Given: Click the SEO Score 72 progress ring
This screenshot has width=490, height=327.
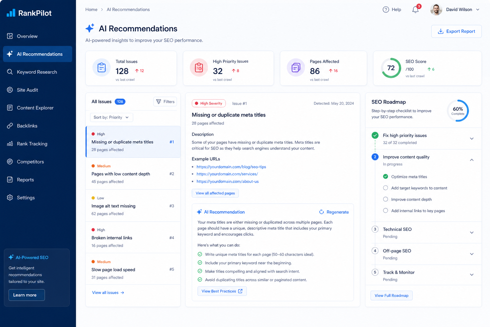Looking at the screenshot, I should 391,68.
